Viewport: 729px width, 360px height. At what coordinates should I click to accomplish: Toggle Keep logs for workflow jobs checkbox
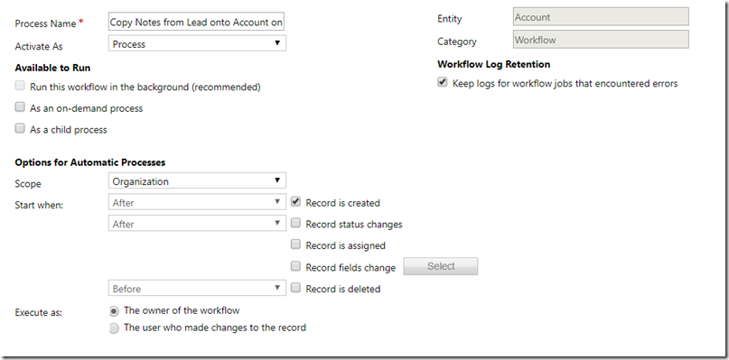pyautogui.click(x=442, y=83)
